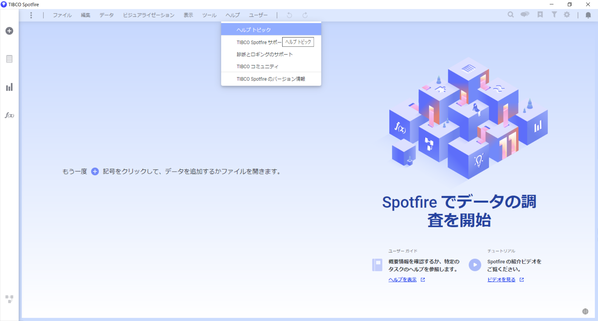Screen dimensions: 598x321
Task: Open the f(x) analytic tools icon
Action: click(x=9, y=115)
